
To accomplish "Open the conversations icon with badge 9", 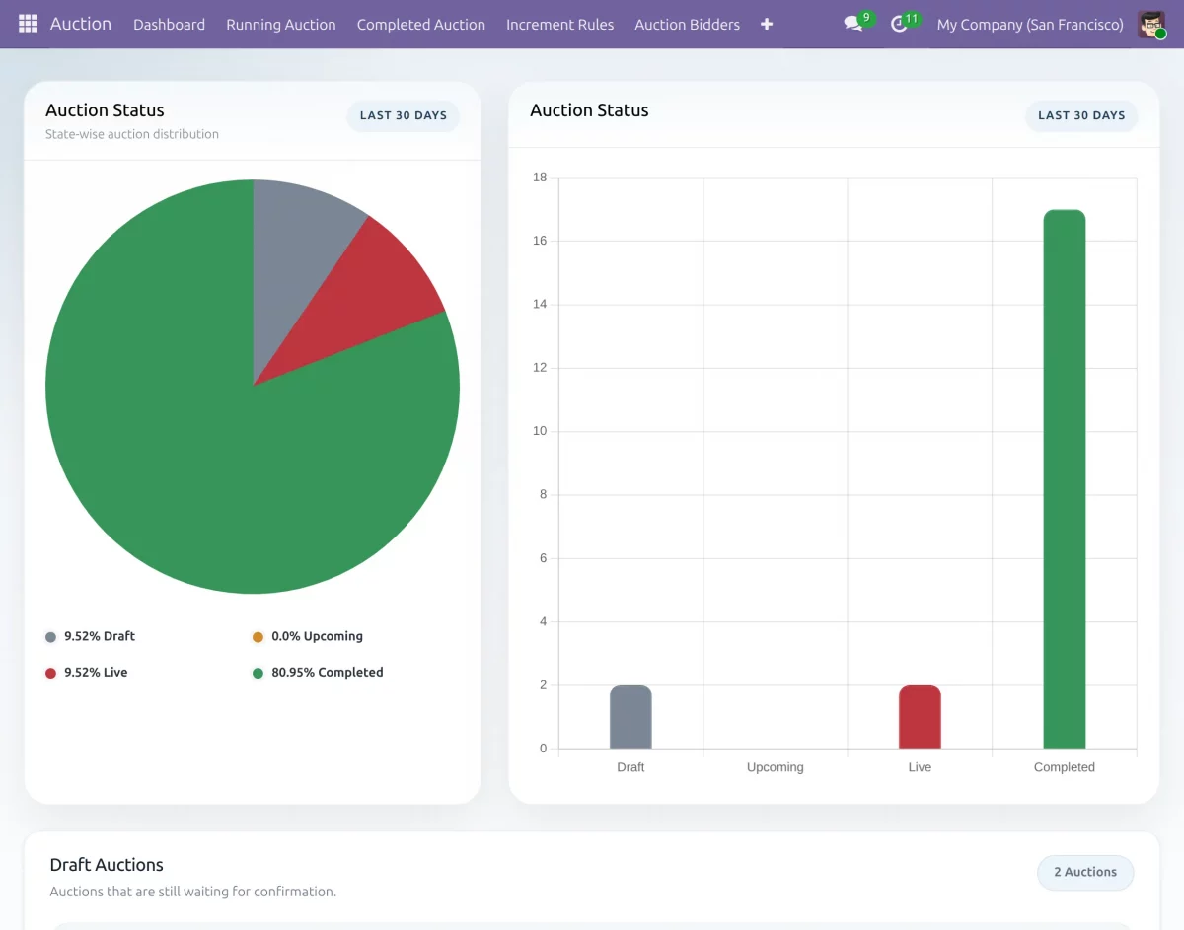I will pos(853,24).
